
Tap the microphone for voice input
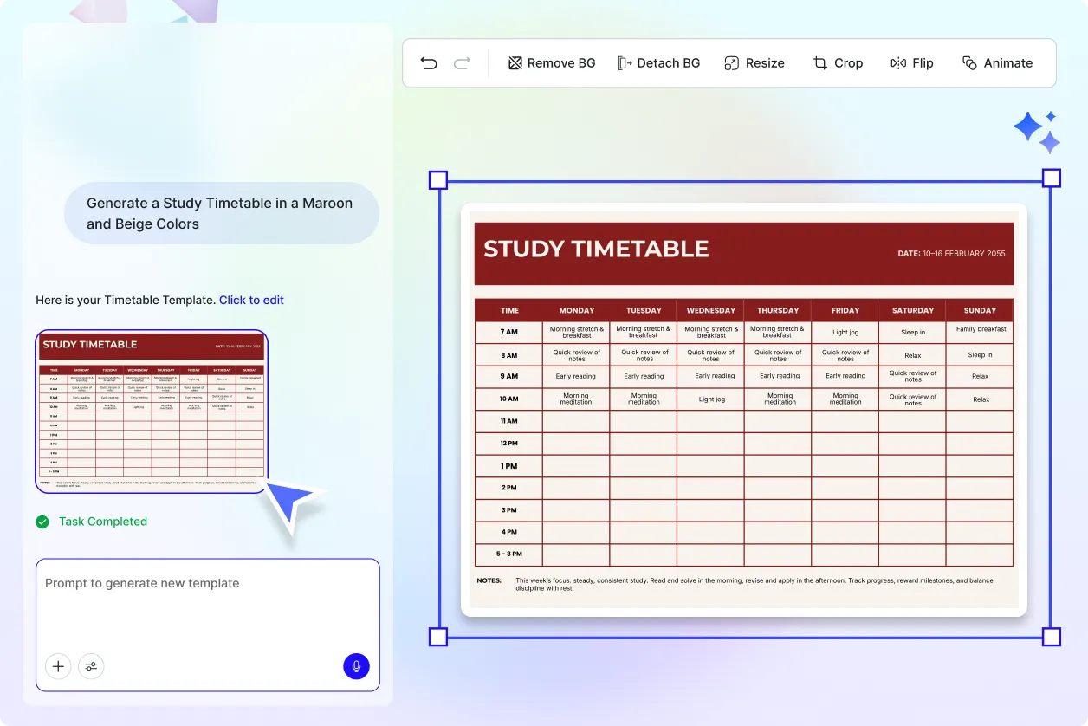pyautogui.click(x=356, y=666)
